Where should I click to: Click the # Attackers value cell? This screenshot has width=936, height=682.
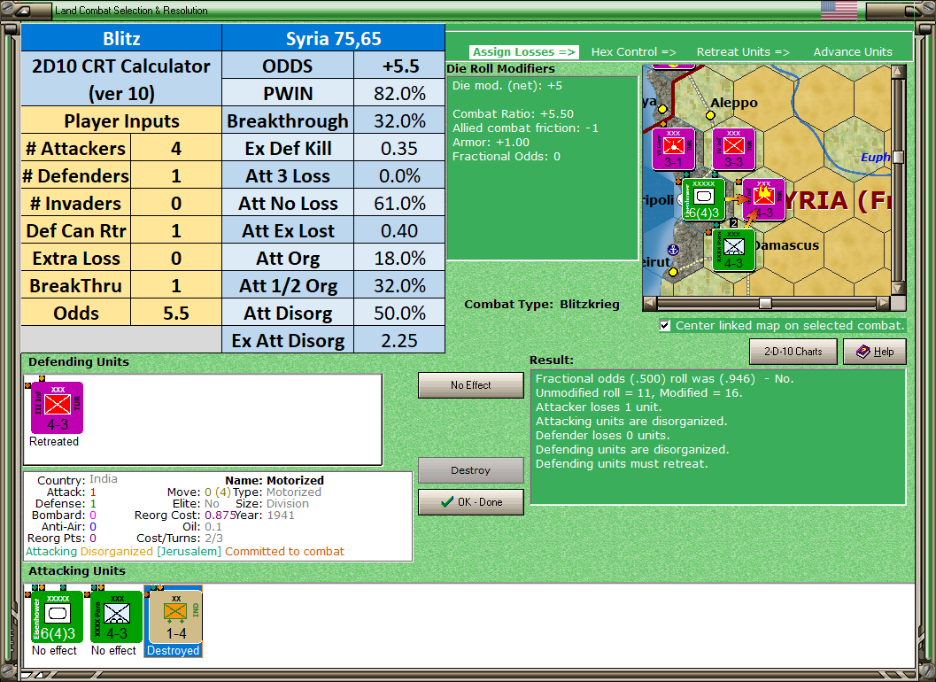(176, 149)
